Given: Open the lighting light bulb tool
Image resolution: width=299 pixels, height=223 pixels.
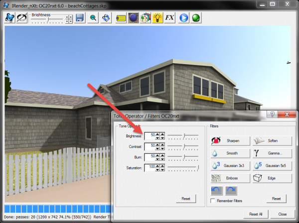Looking at the screenshot, I should [x=157, y=18].
